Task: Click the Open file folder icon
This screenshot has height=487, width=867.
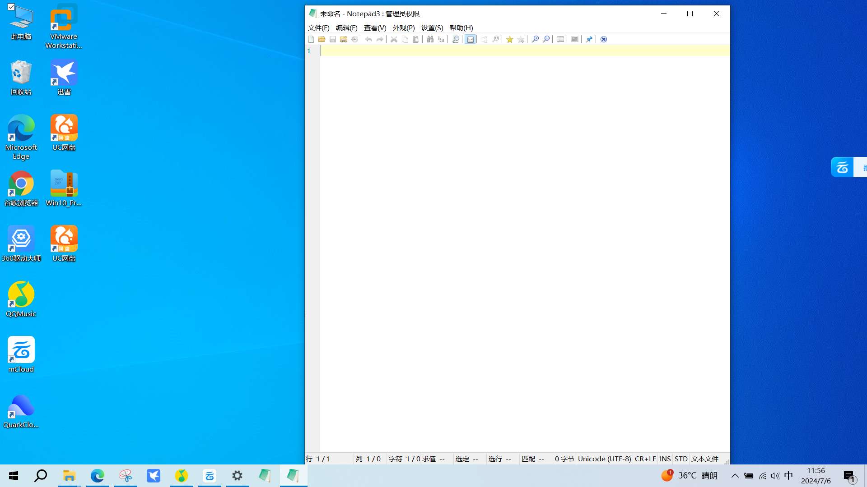Action: click(x=322, y=39)
